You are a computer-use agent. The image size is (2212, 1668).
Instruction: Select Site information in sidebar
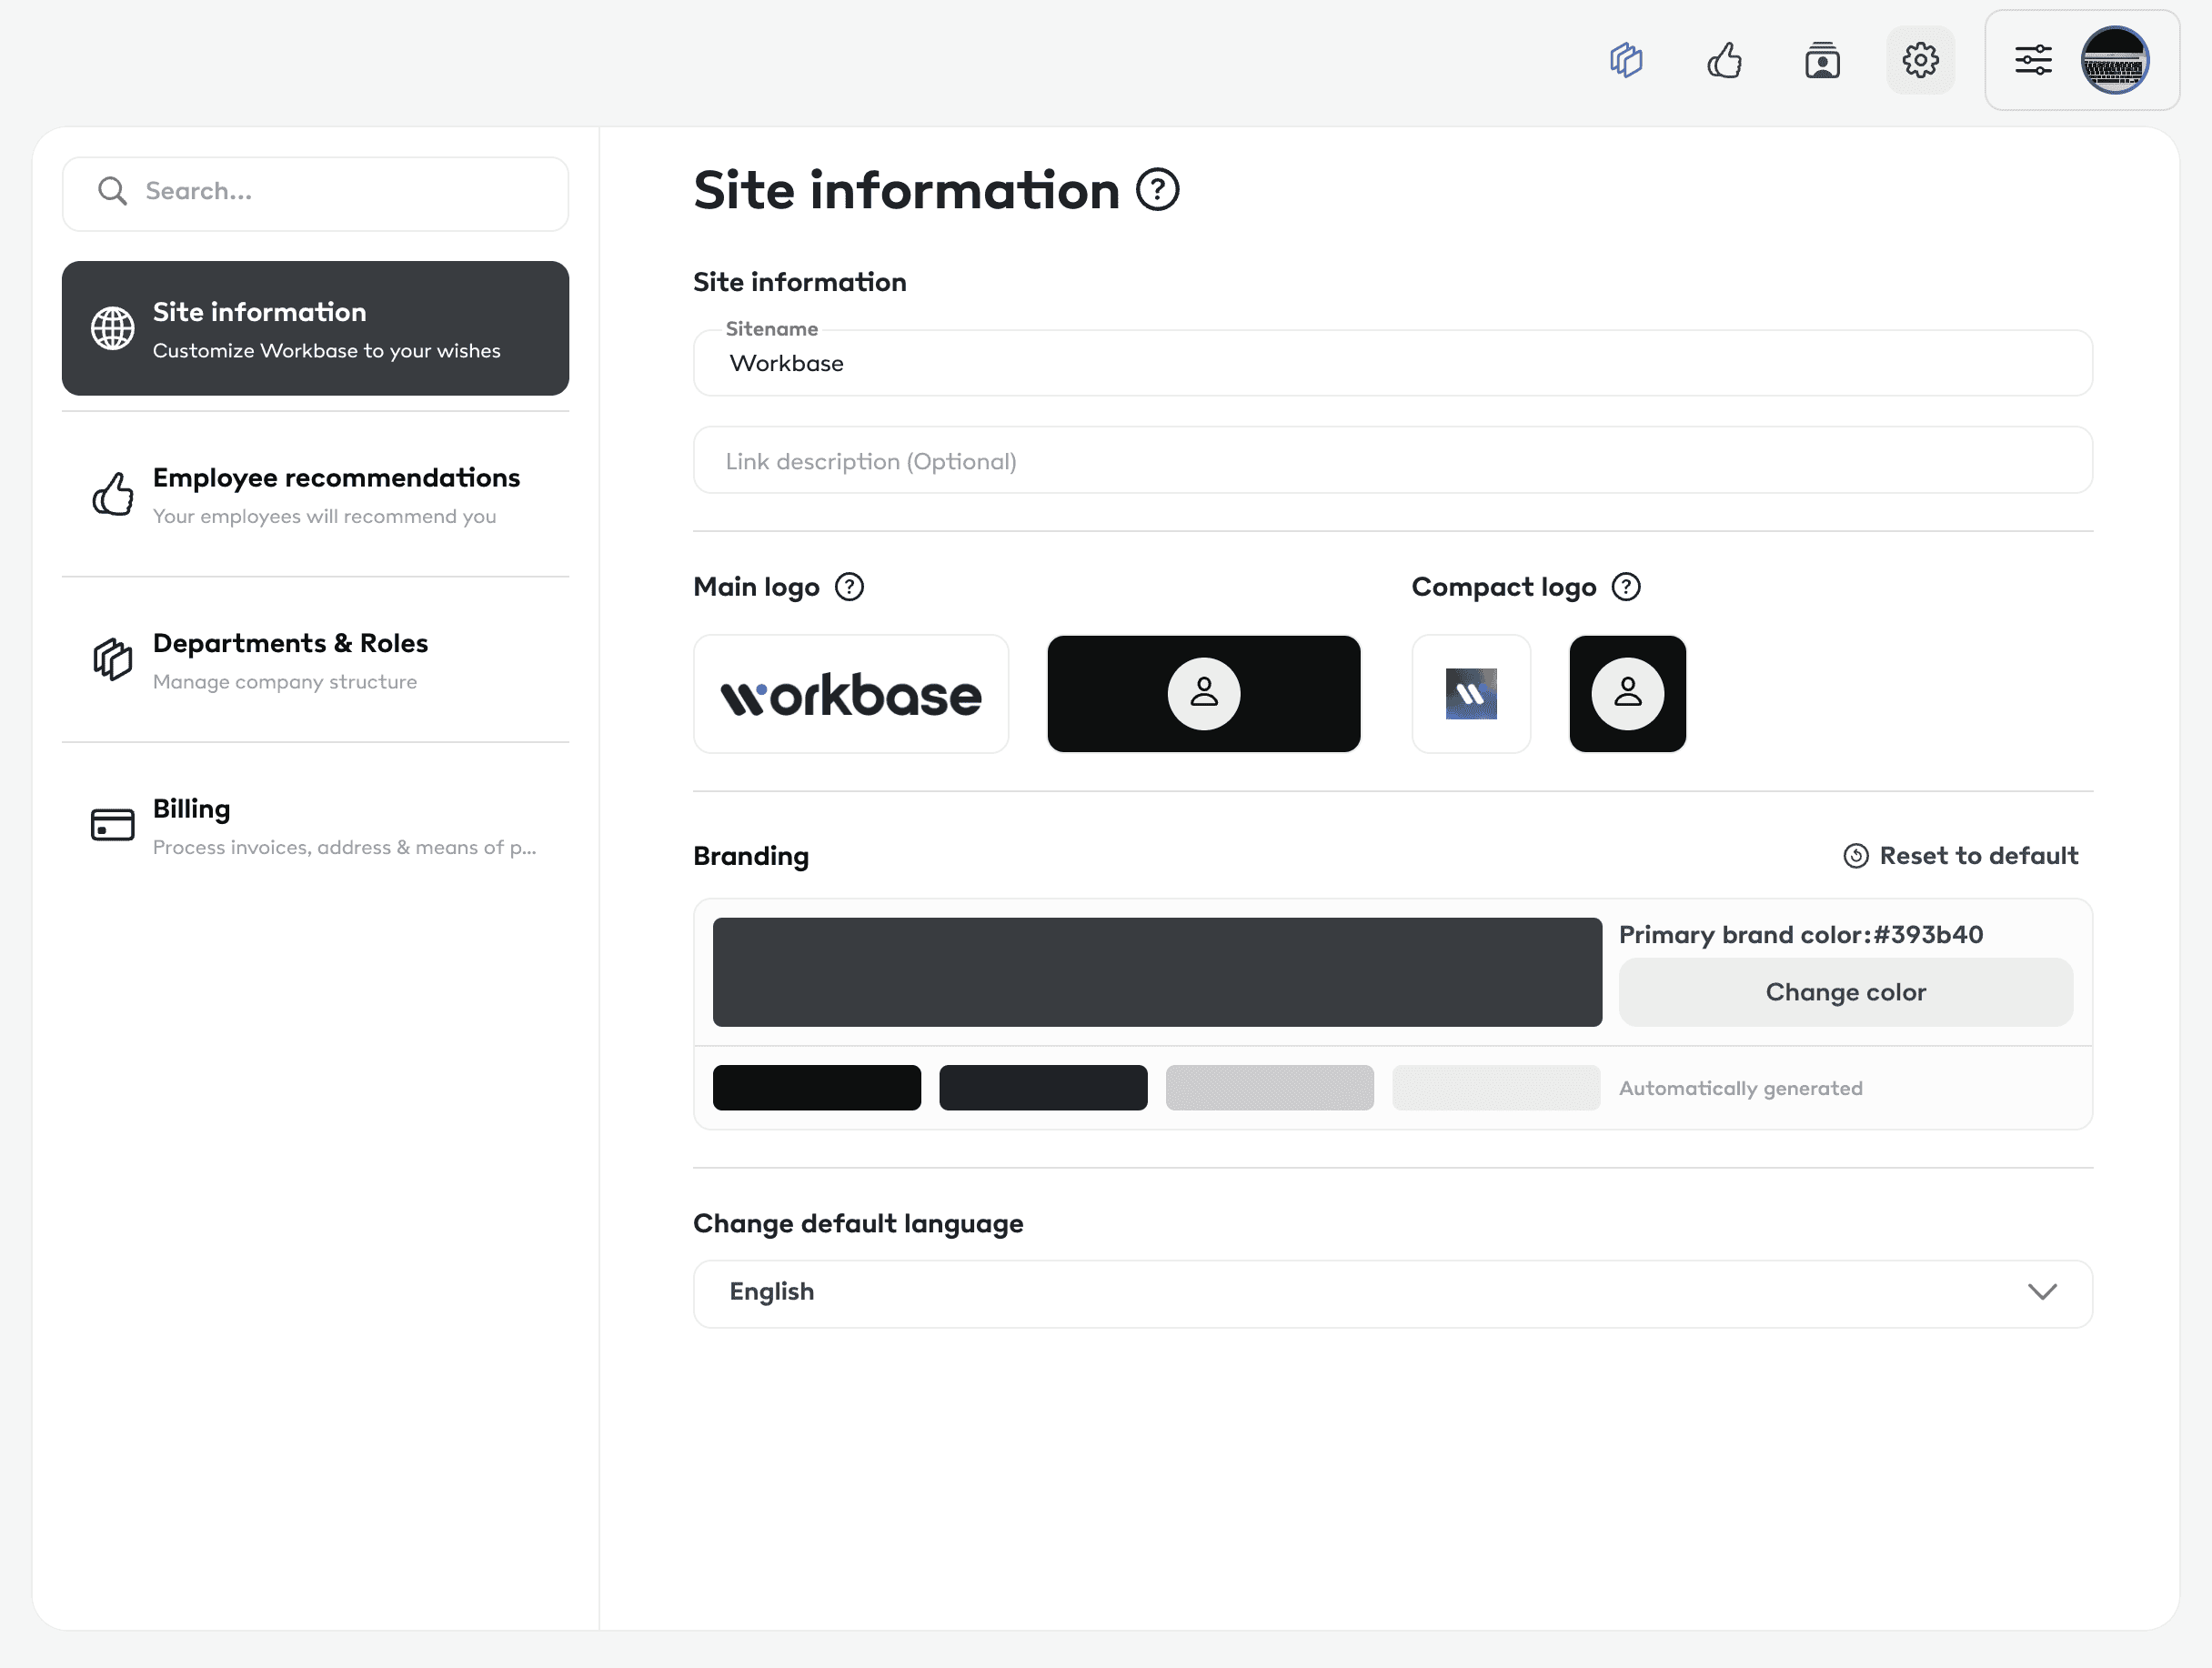pos(315,328)
